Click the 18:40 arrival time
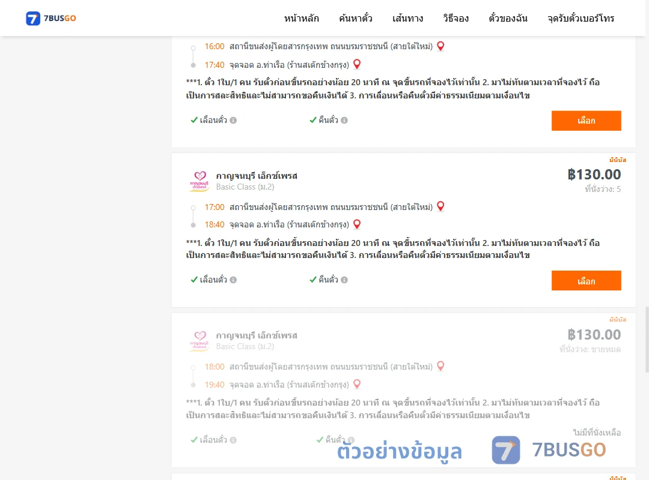Image resolution: width=649 pixels, height=480 pixels. coord(215,224)
